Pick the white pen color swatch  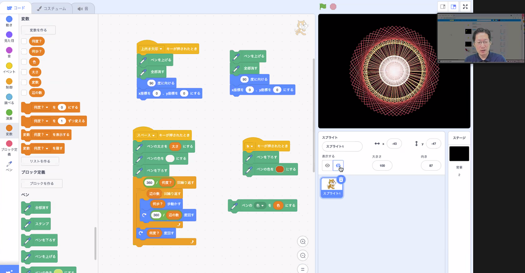pos(170,159)
